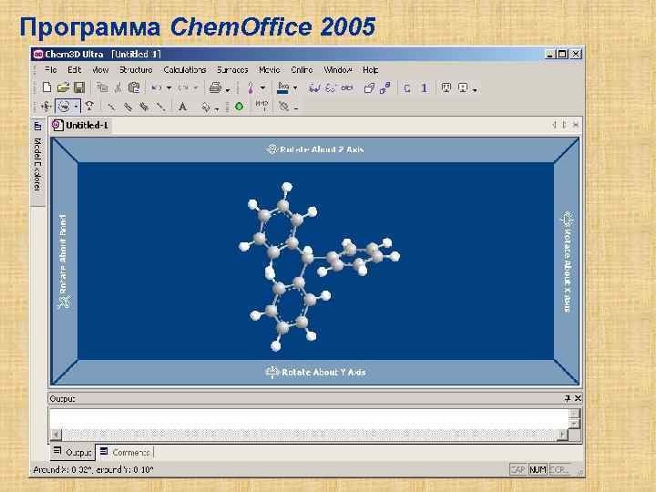Select the Build from Text tool (A)
Image resolution: width=656 pixels, height=492 pixels.
pyautogui.click(x=182, y=107)
